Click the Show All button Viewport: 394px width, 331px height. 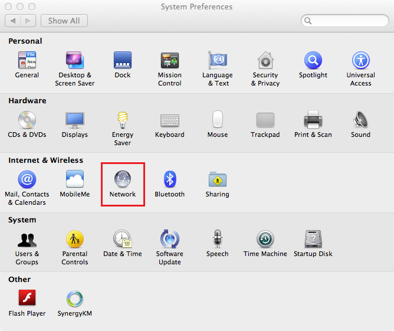[64, 21]
